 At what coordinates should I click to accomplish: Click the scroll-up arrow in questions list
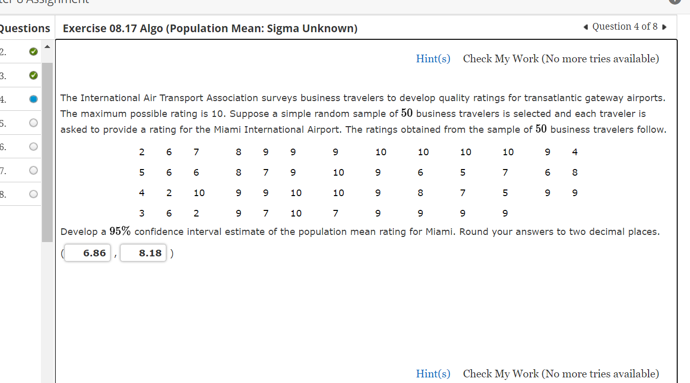coord(47,47)
